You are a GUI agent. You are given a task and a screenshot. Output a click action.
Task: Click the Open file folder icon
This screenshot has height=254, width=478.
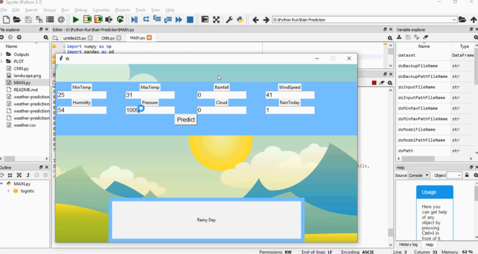pyautogui.click(x=17, y=20)
